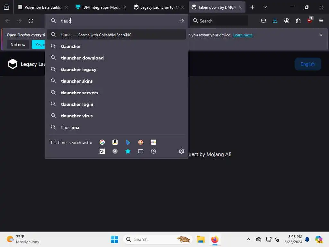Viewport: 329px width, 247px height.
Task: Search this time with CollabVM SearXNG icon
Action: click(x=115, y=151)
